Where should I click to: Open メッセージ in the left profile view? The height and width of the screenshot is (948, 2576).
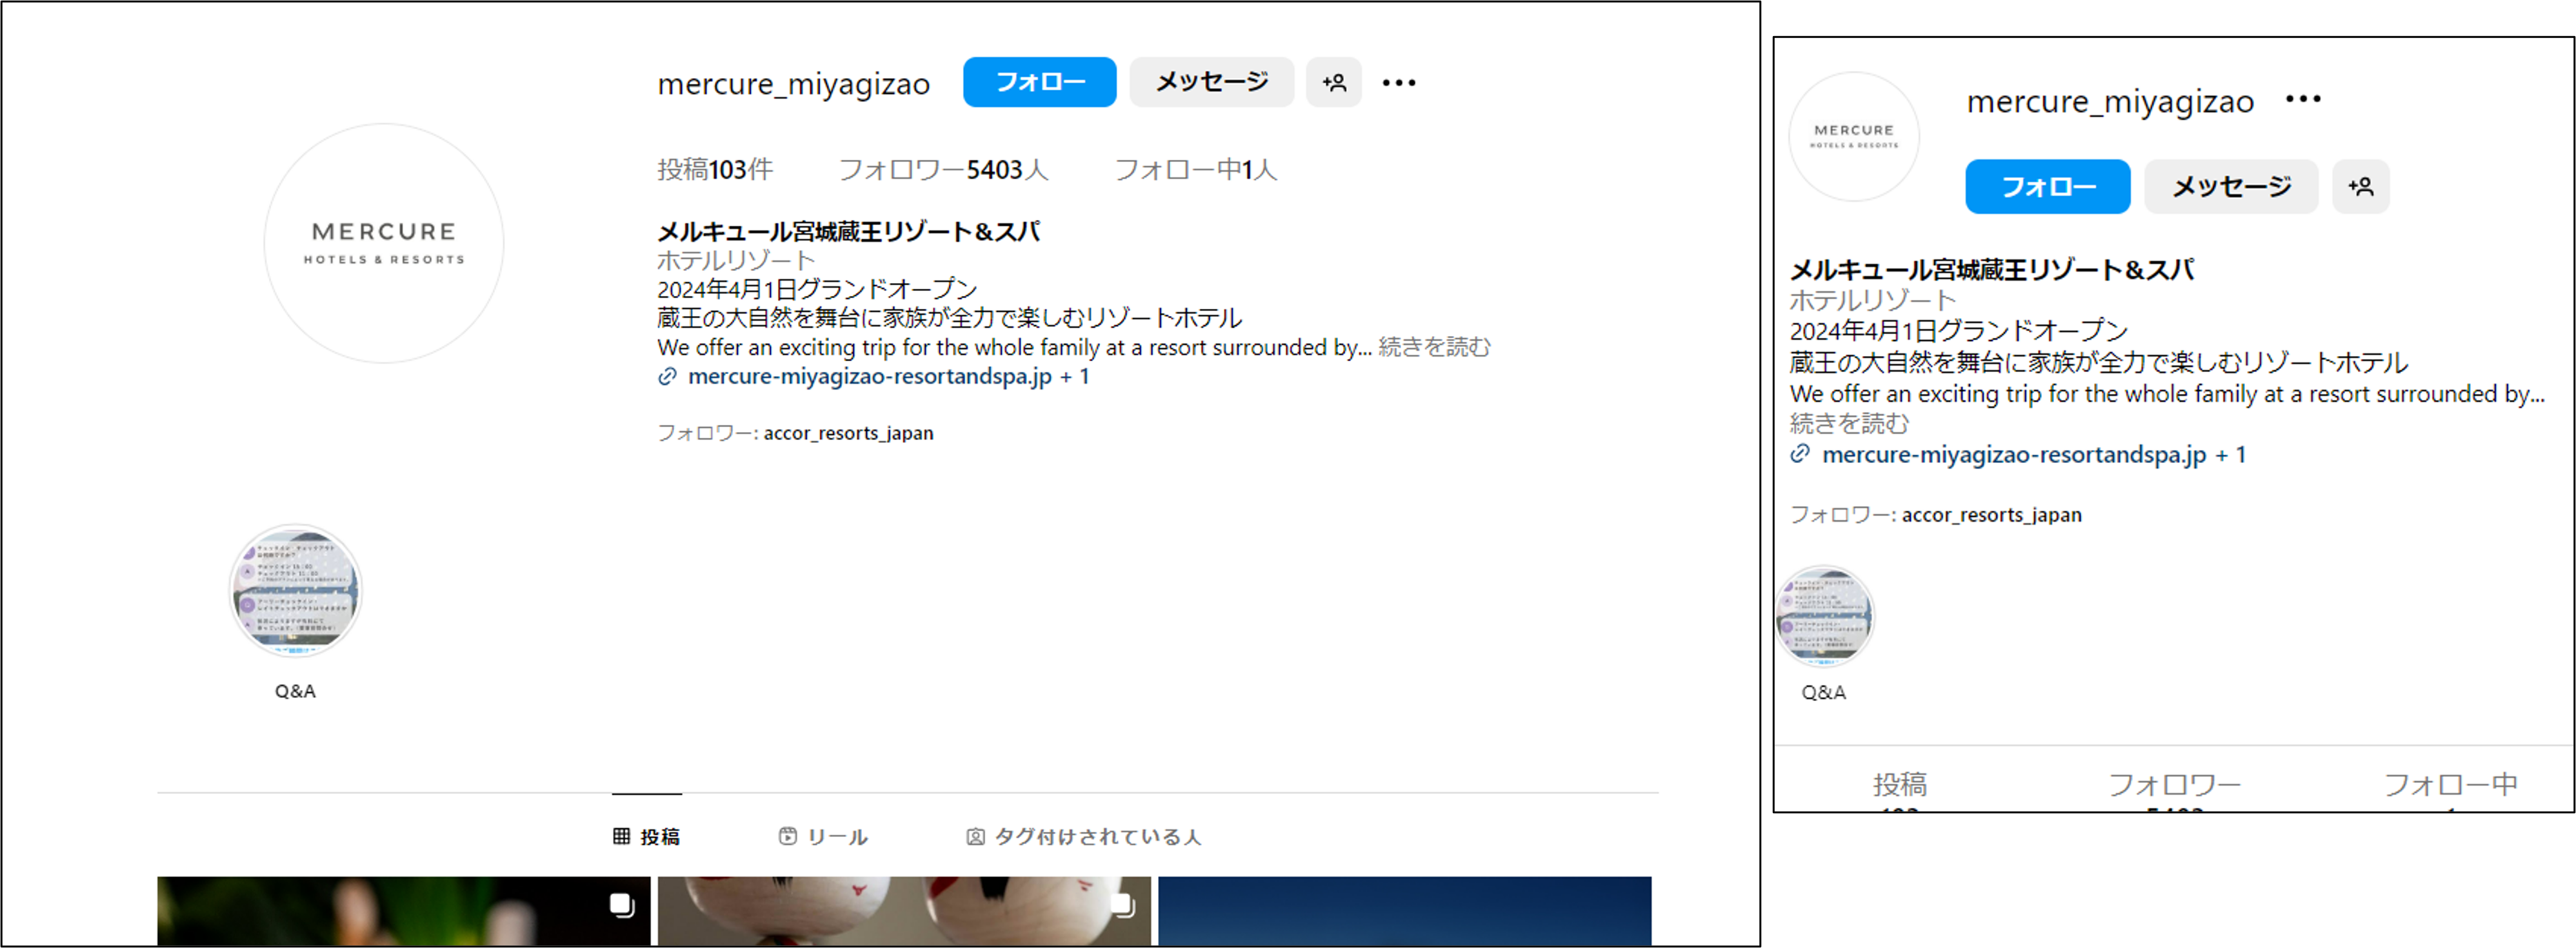(1211, 82)
